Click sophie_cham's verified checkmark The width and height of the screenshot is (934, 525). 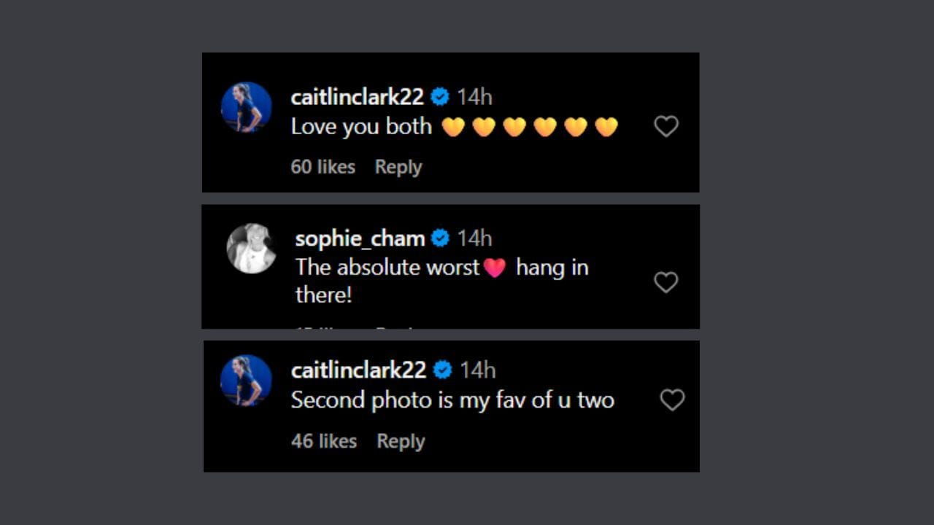[439, 238]
